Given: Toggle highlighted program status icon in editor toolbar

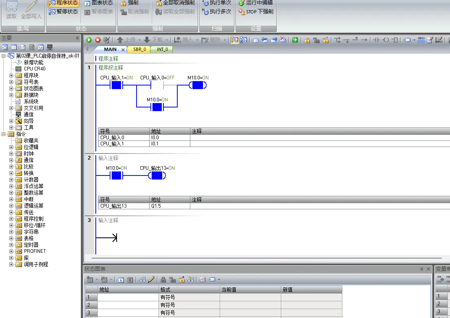Looking at the screenshot, I should (234, 40).
